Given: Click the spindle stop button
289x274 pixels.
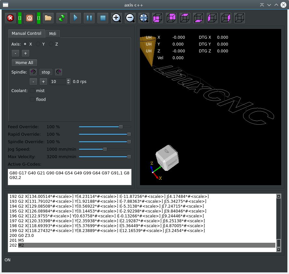Looking at the screenshot, I should [x=46, y=72].
